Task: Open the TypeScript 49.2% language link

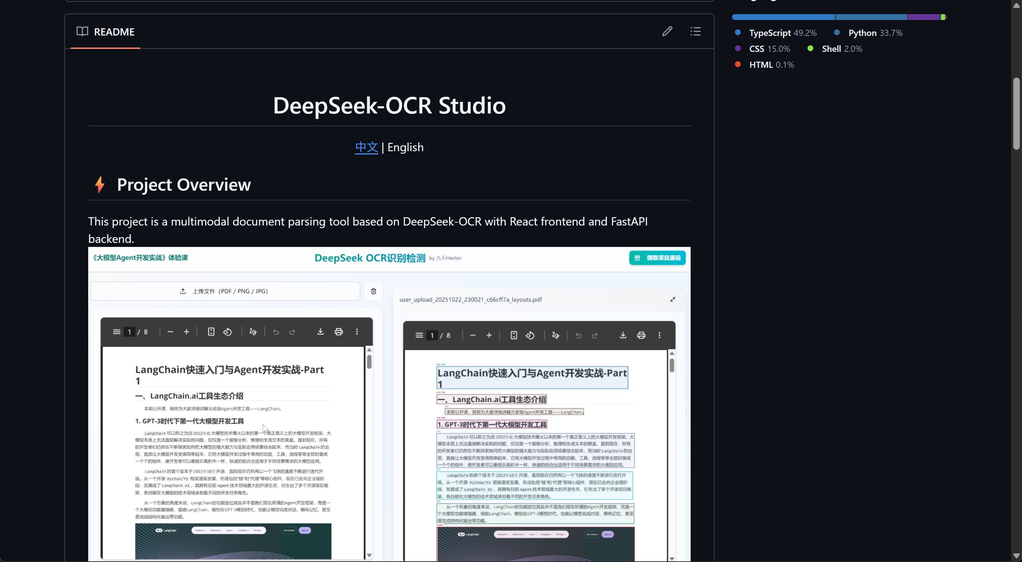Action: [776, 33]
